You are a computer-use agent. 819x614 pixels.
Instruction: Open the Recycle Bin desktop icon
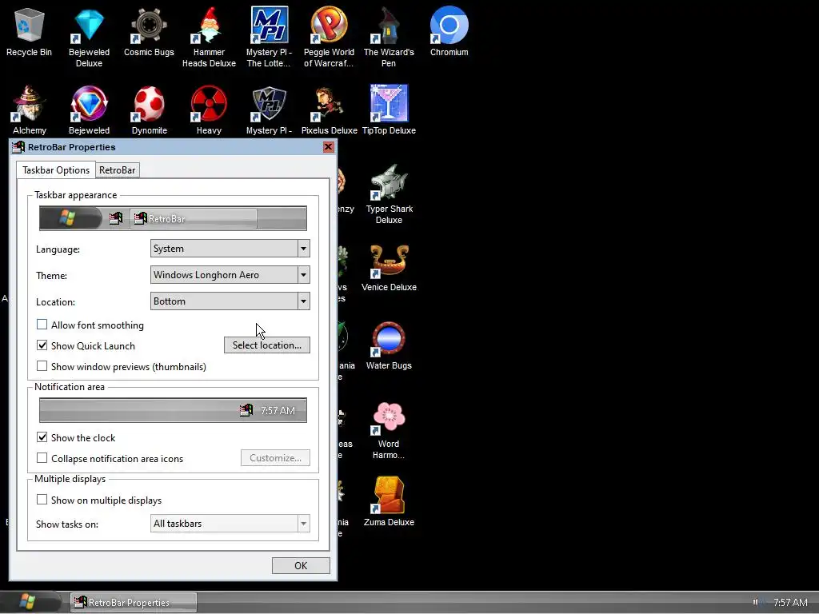pos(30,31)
